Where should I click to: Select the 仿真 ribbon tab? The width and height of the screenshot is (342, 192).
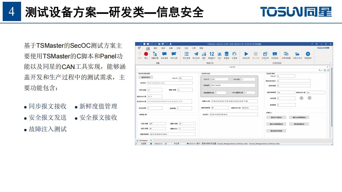click(171, 48)
